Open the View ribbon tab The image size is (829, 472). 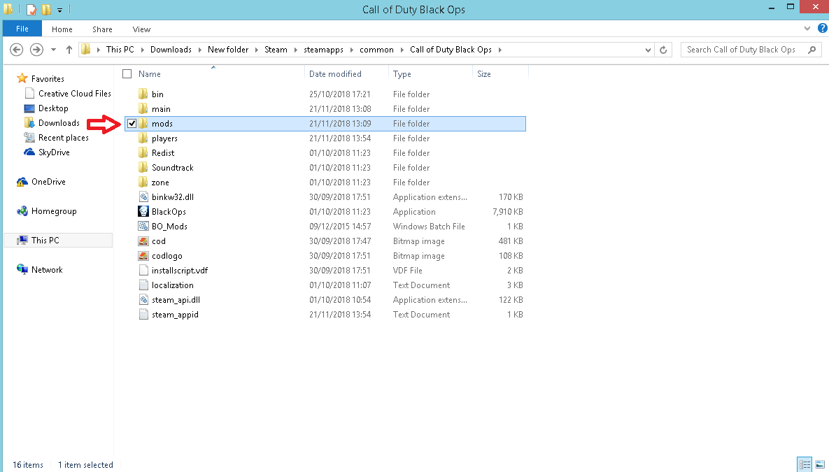click(x=141, y=29)
